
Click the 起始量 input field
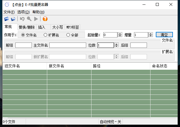(110, 35)
